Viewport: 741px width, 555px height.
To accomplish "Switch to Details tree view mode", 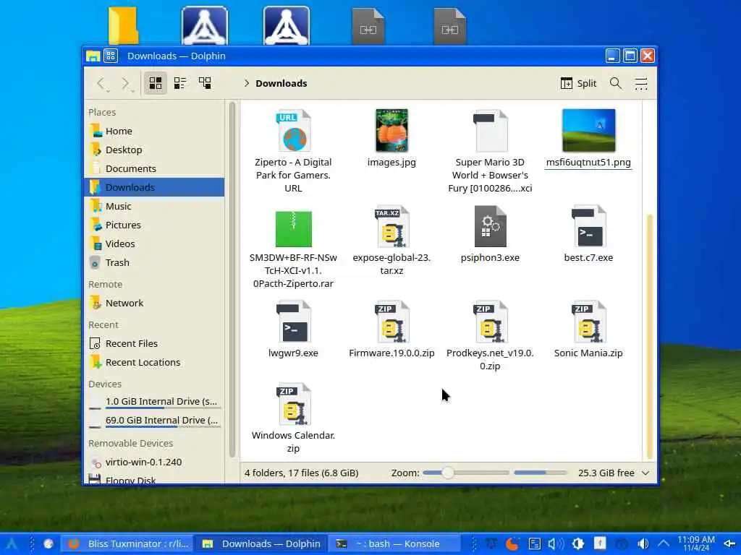I will [x=205, y=83].
